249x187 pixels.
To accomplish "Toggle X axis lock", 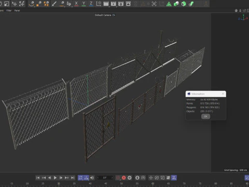I will coord(76,4).
